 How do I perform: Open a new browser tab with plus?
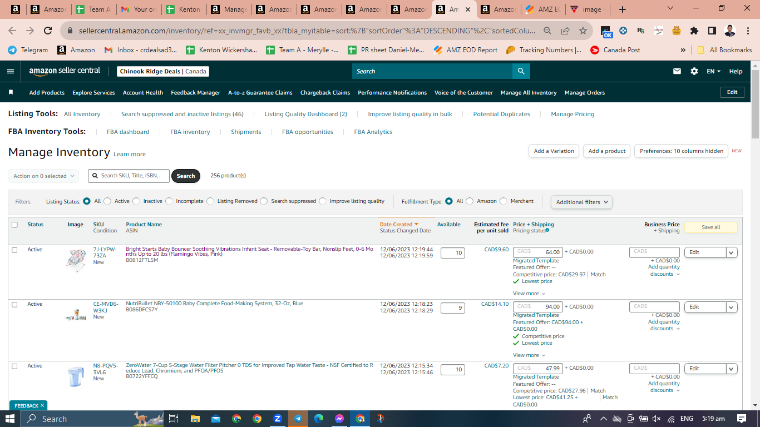pos(622,9)
